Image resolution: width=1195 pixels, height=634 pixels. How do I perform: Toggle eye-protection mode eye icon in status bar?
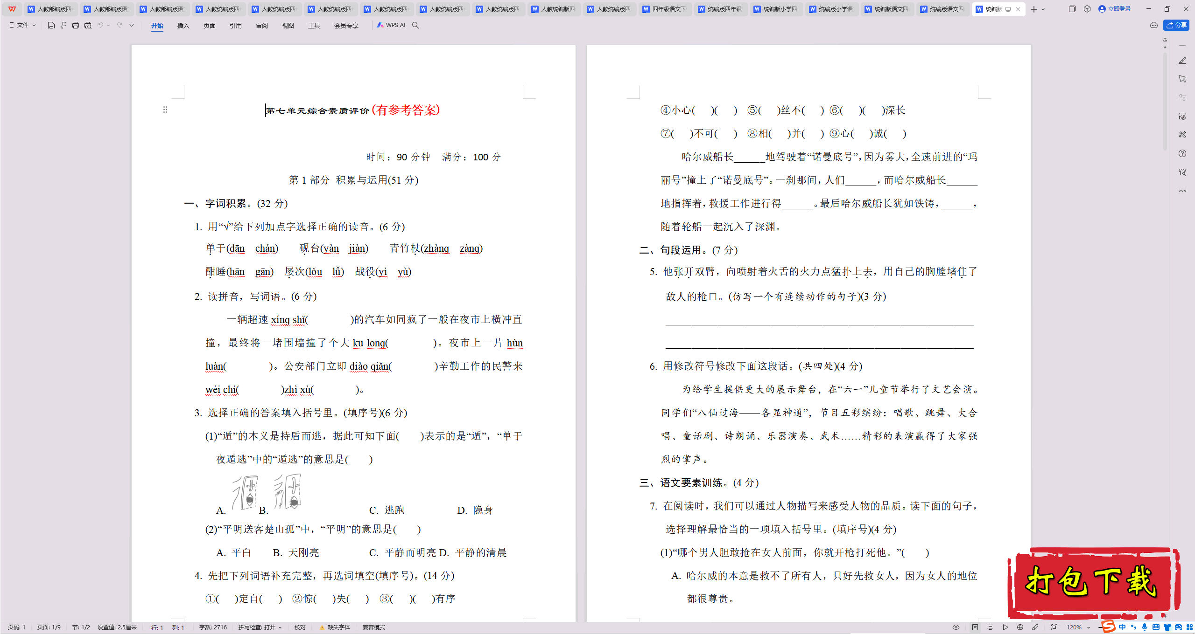click(x=956, y=627)
